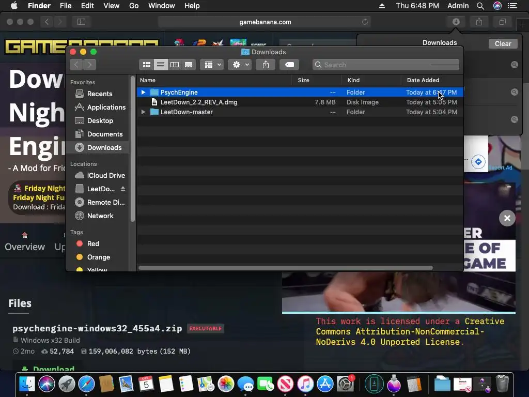Sort by Date Added column
Image resolution: width=529 pixels, height=397 pixels.
432,80
